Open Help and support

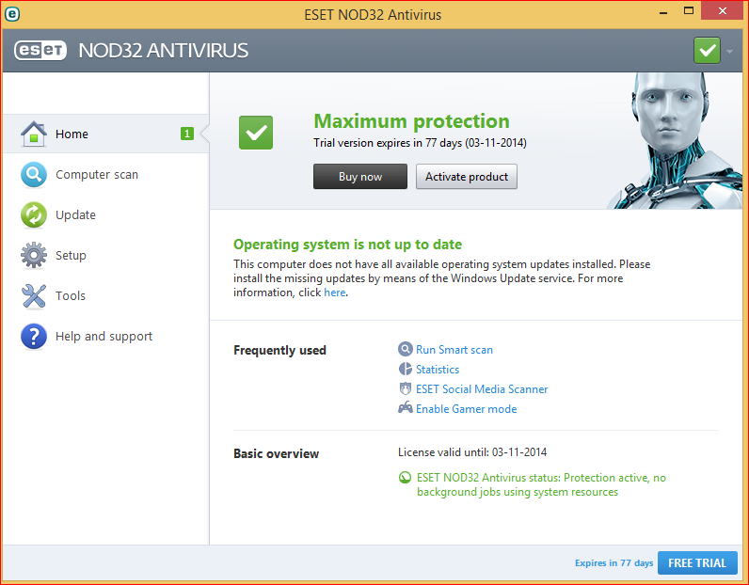(x=105, y=336)
